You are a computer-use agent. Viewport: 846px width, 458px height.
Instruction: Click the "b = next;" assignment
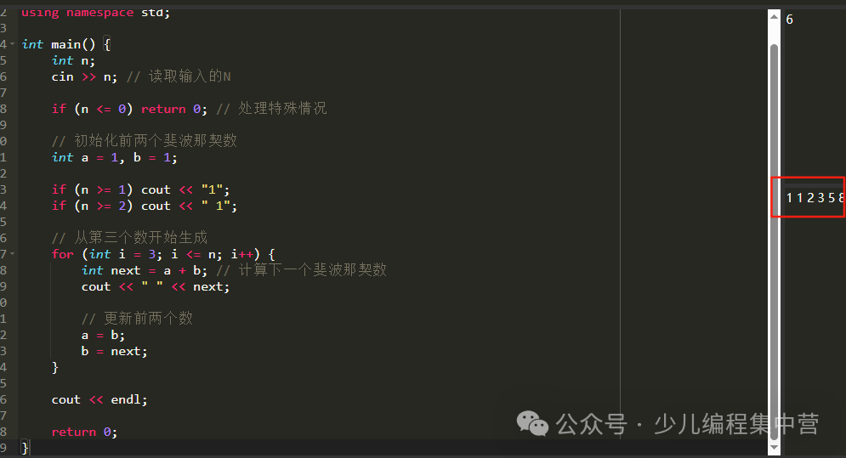(115, 351)
